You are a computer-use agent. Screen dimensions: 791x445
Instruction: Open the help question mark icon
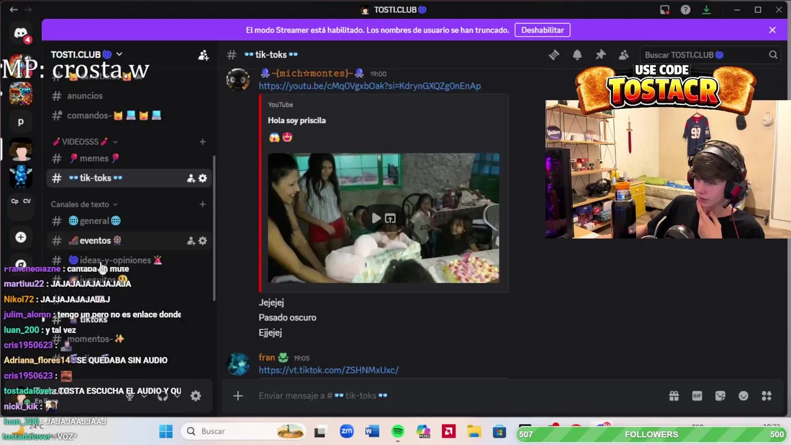[x=685, y=10]
